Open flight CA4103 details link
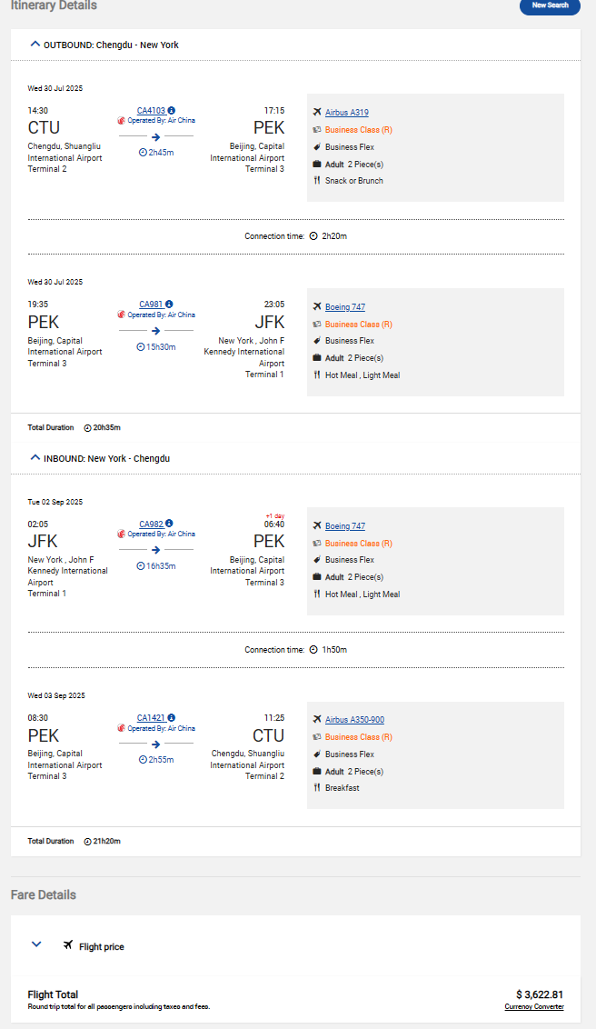 (151, 110)
